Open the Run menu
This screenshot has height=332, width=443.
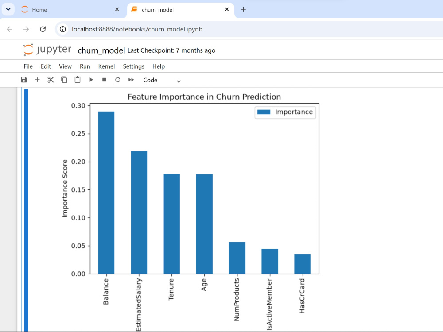coord(85,66)
